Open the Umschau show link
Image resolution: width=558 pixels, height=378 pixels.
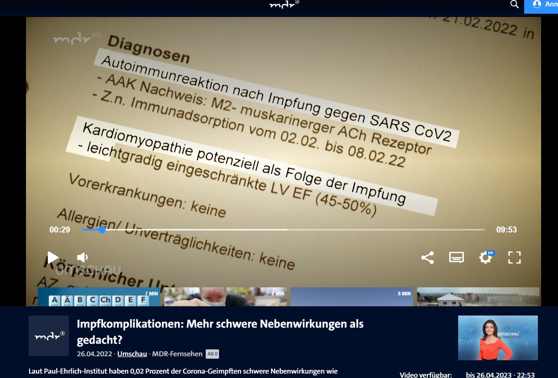132,354
